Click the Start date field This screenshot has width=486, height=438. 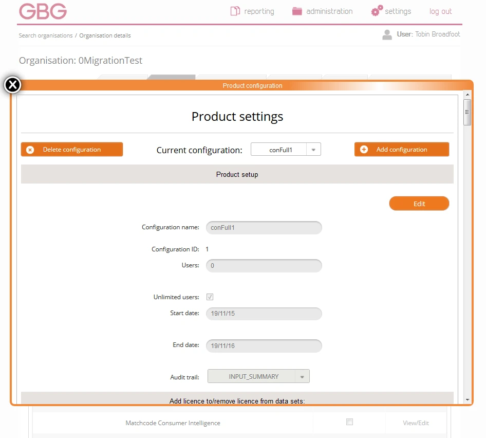point(264,314)
